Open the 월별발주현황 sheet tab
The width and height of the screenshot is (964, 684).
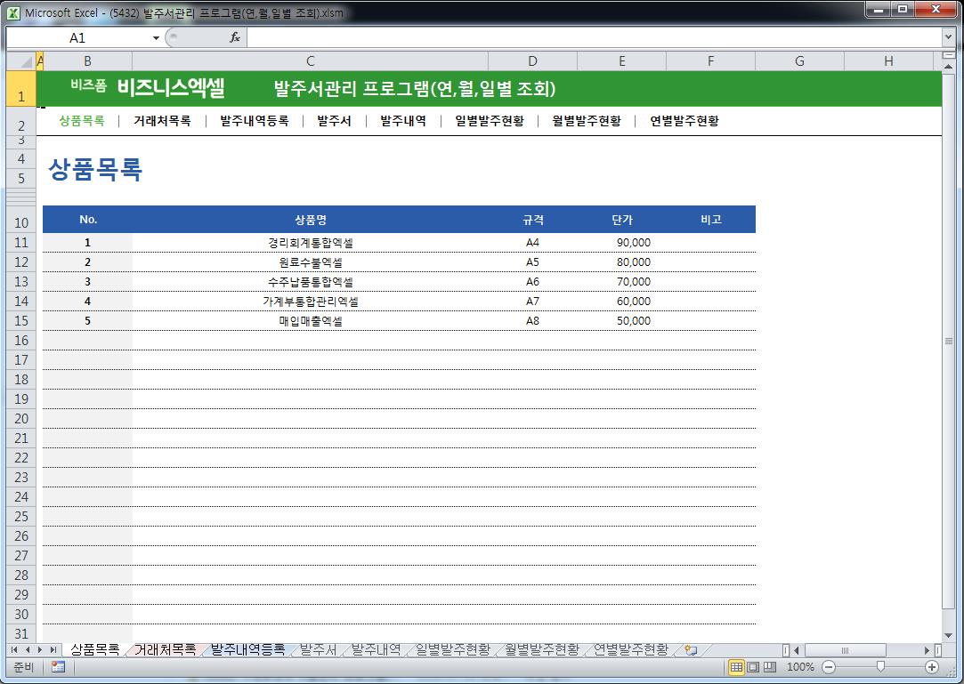pyautogui.click(x=541, y=649)
